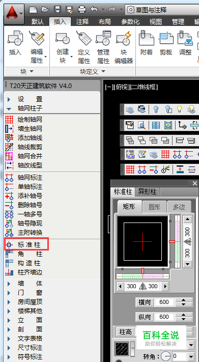Click the Undo arrow icon
The width and height of the screenshot is (199, 362).
point(94,10)
